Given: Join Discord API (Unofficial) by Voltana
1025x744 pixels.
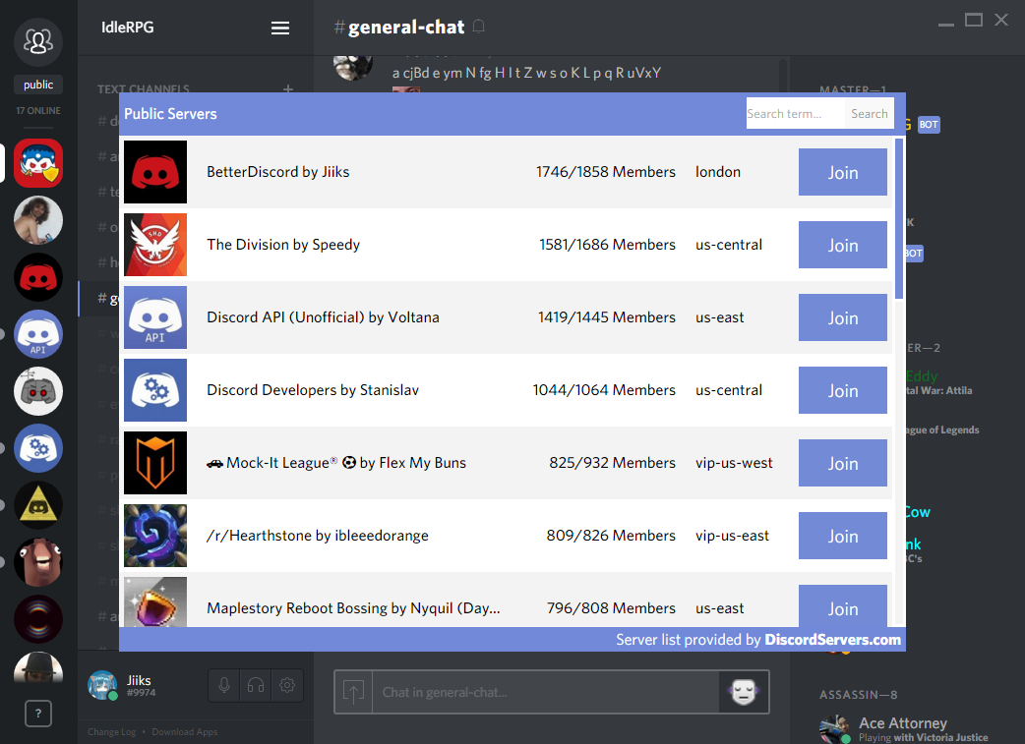Looking at the screenshot, I should click(x=843, y=317).
